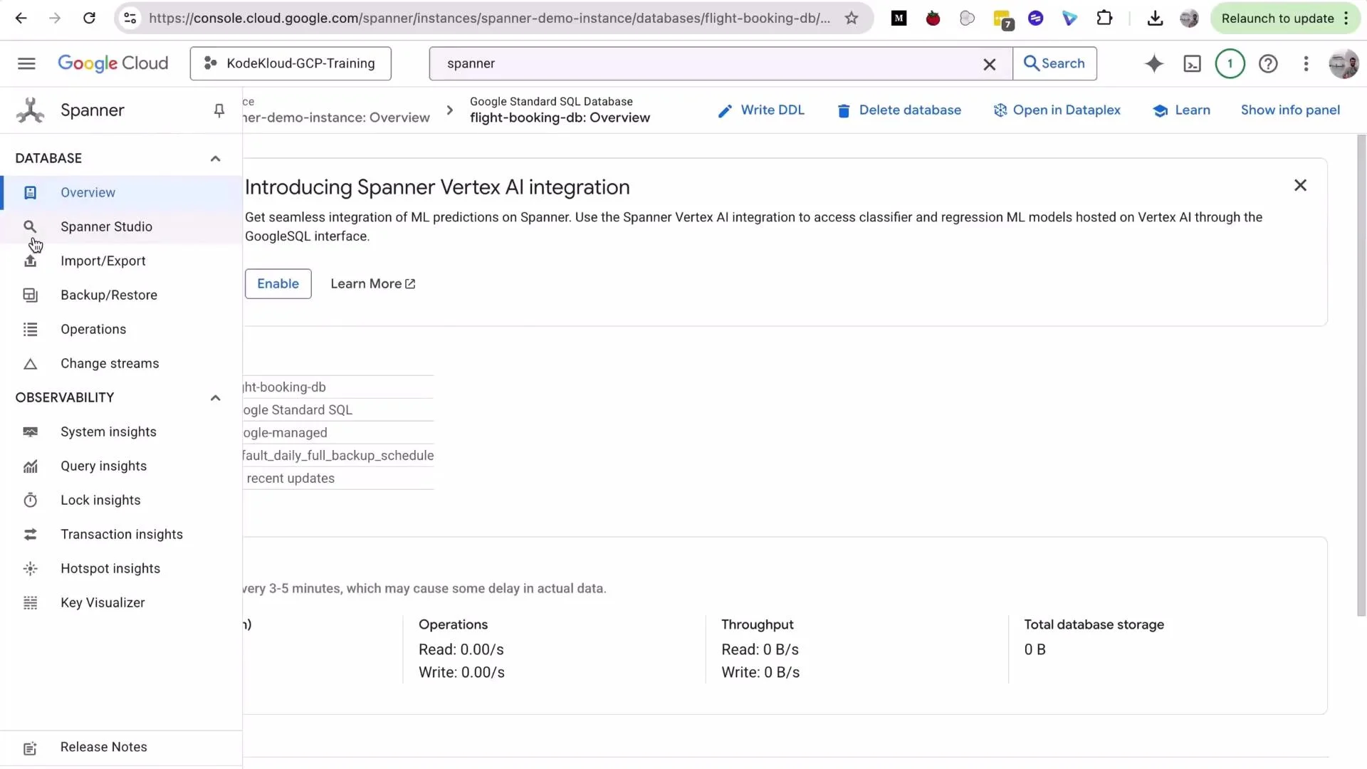The image size is (1367, 769).
Task: Click the Lock insights timer icon
Action: point(30,501)
